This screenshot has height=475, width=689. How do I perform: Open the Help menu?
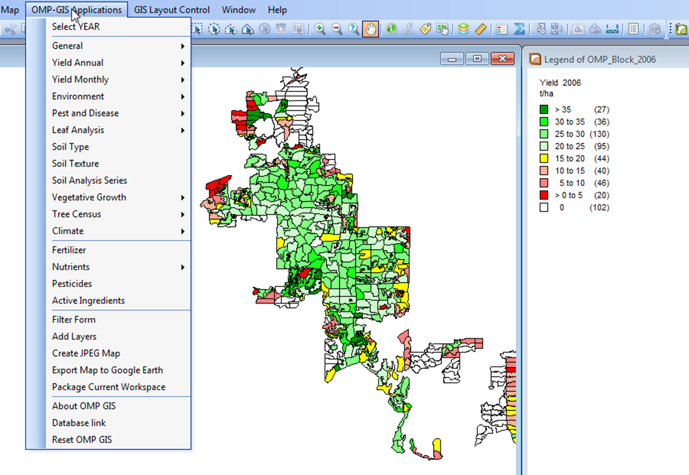[277, 10]
